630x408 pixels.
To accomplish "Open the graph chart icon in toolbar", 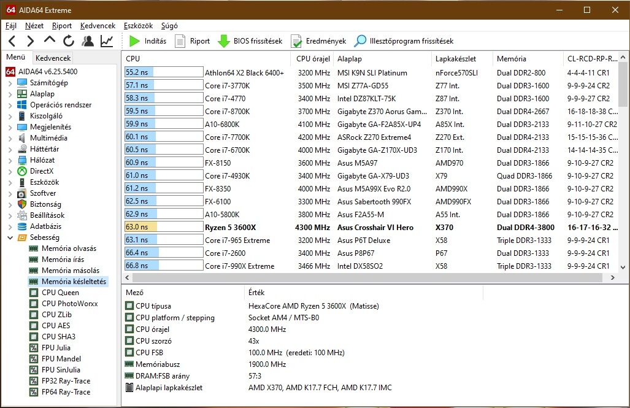I will pyautogui.click(x=107, y=41).
